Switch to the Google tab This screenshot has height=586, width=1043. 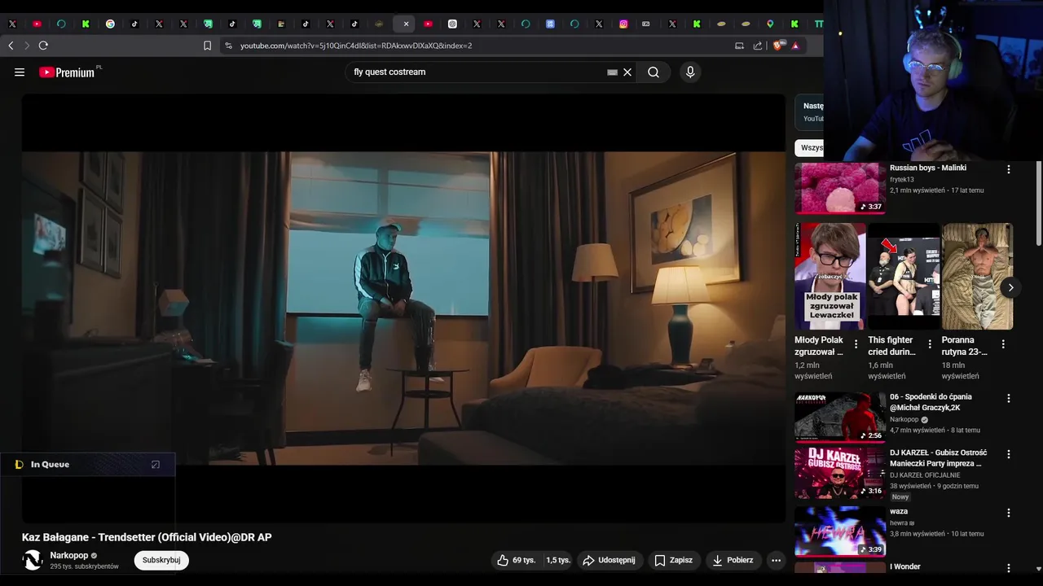[110, 24]
